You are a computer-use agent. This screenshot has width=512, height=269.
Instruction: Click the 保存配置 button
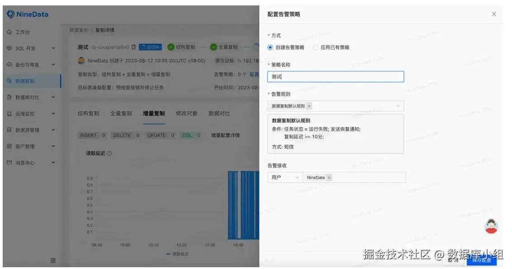point(483,261)
